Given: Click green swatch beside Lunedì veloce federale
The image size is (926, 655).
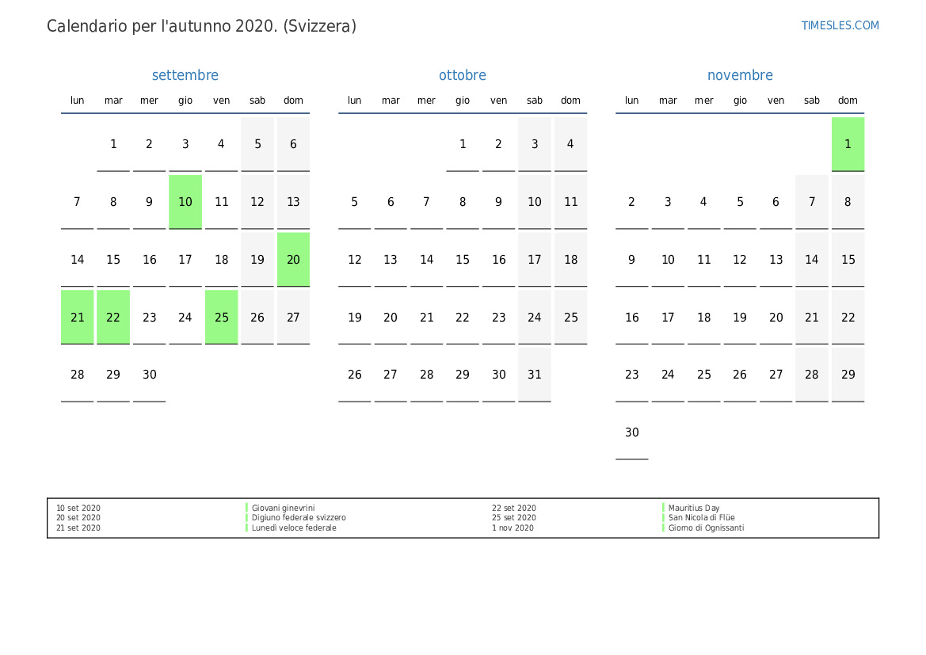Looking at the screenshot, I should click(247, 528).
